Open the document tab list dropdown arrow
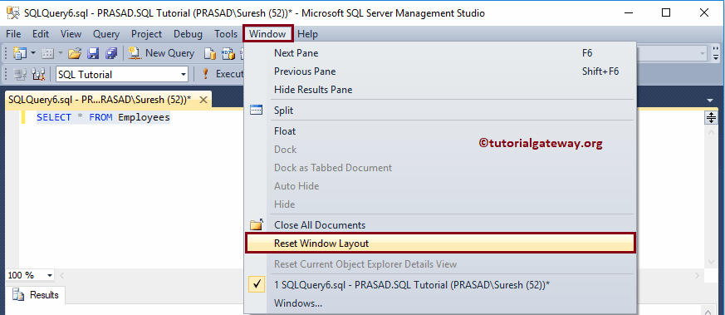The width and height of the screenshot is (725, 315). click(x=710, y=101)
